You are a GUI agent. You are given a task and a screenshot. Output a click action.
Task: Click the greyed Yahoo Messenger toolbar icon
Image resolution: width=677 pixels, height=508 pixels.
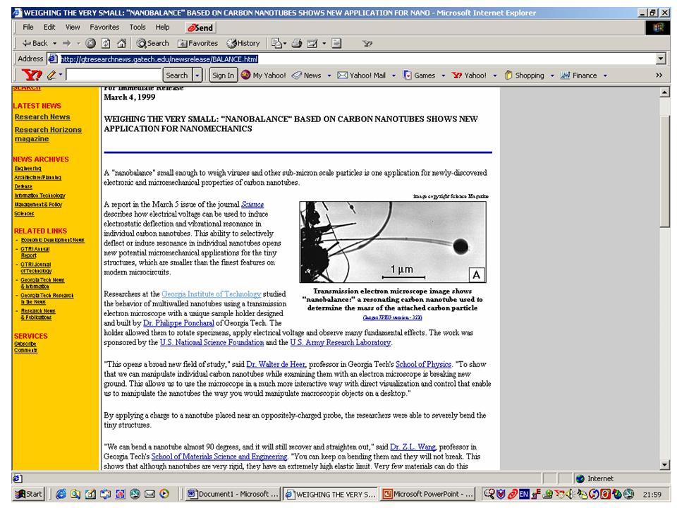[x=367, y=43]
